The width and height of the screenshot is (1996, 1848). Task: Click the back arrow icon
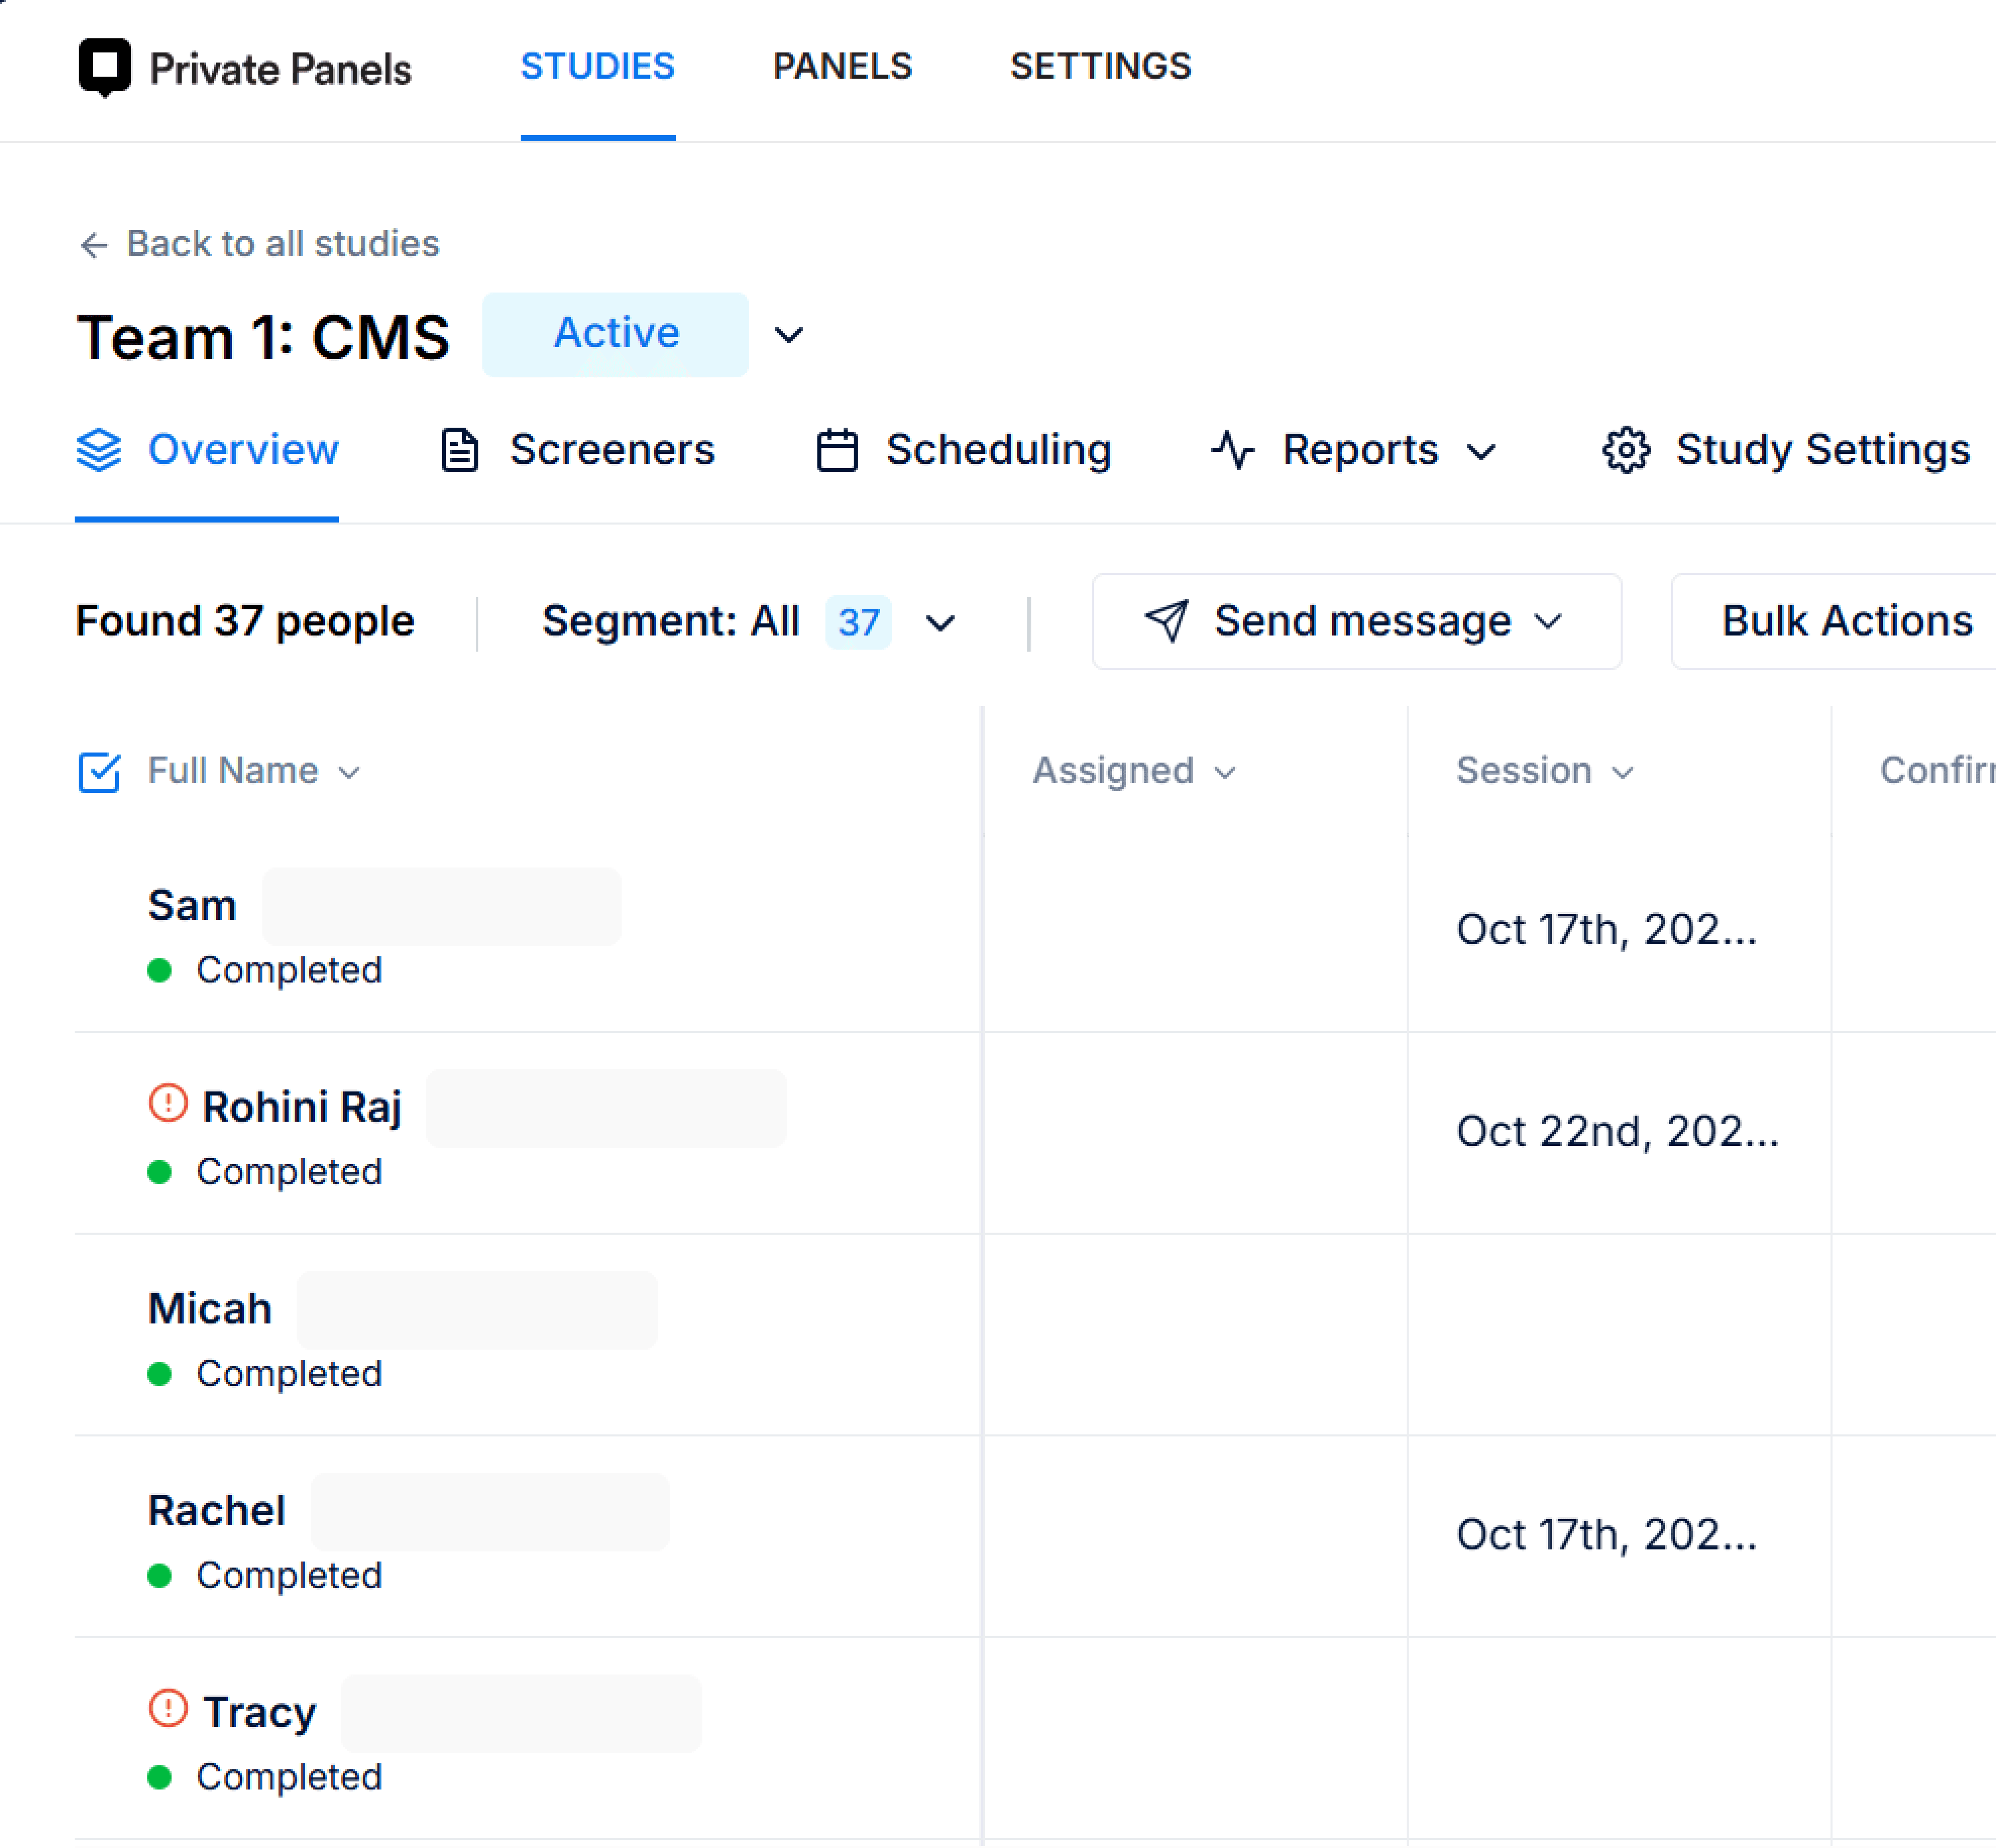pos(93,245)
